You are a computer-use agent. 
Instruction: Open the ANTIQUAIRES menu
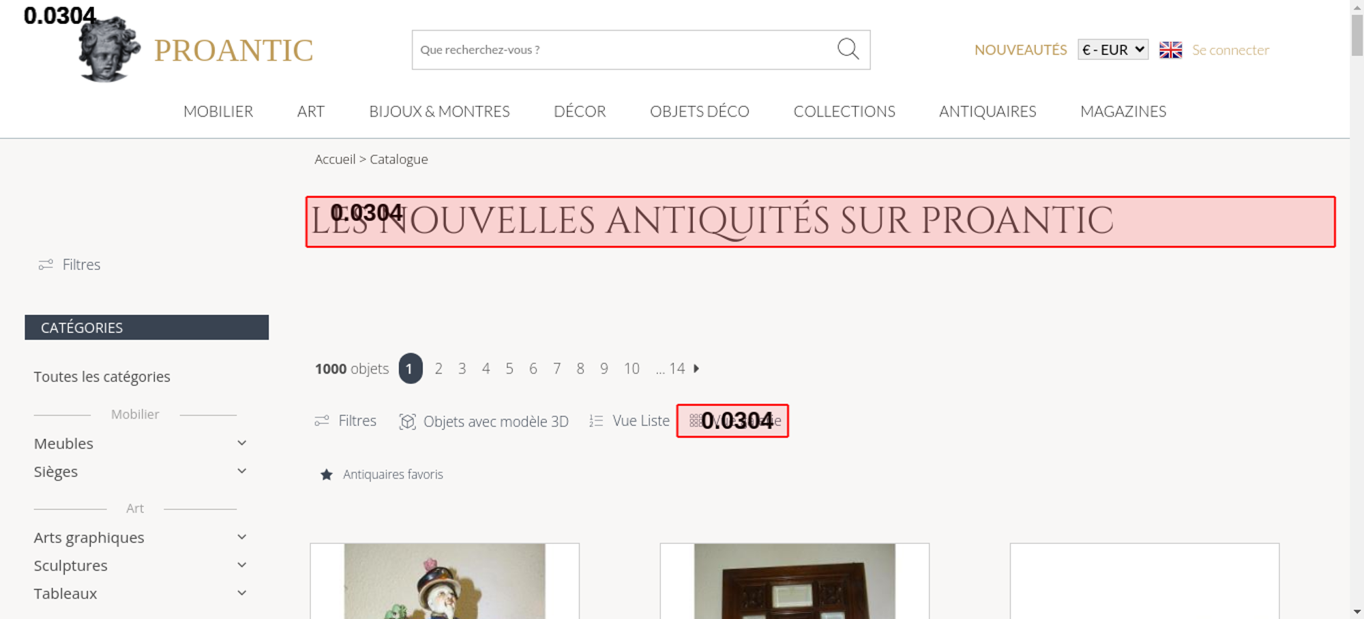pyautogui.click(x=988, y=111)
